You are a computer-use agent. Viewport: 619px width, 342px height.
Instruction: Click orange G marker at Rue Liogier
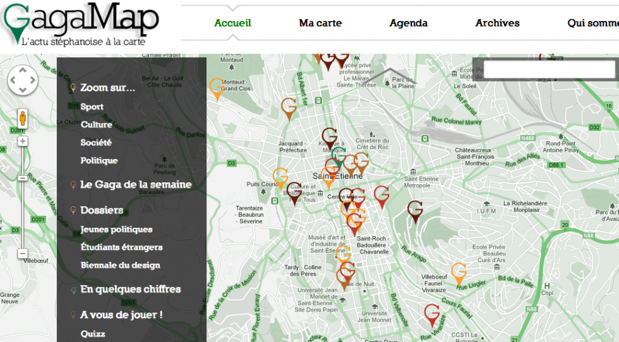click(459, 274)
